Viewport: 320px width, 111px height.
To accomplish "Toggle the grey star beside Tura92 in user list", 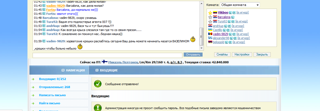I will click(210, 22).
